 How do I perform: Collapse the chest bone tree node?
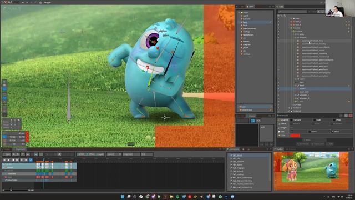coord(293,31)
